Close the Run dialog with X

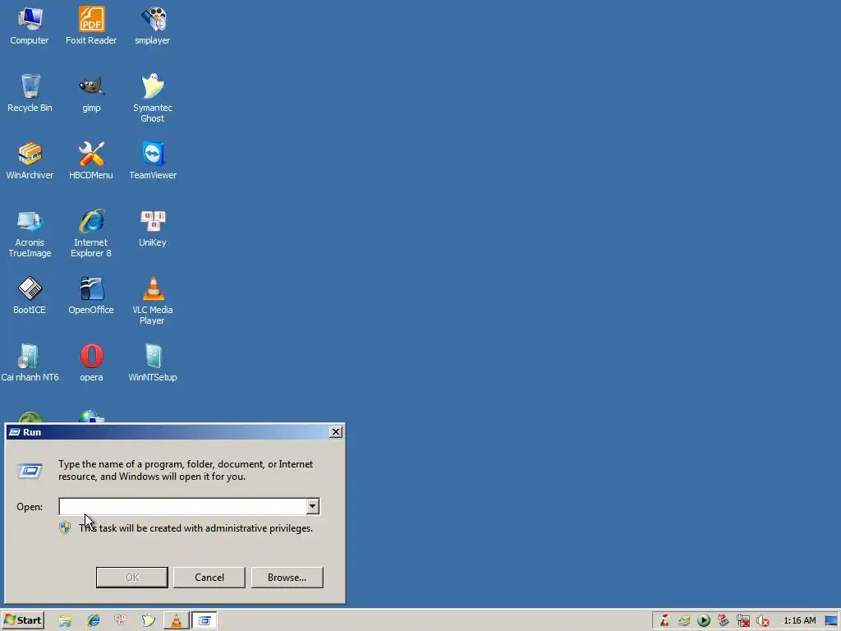coord(336,432)
